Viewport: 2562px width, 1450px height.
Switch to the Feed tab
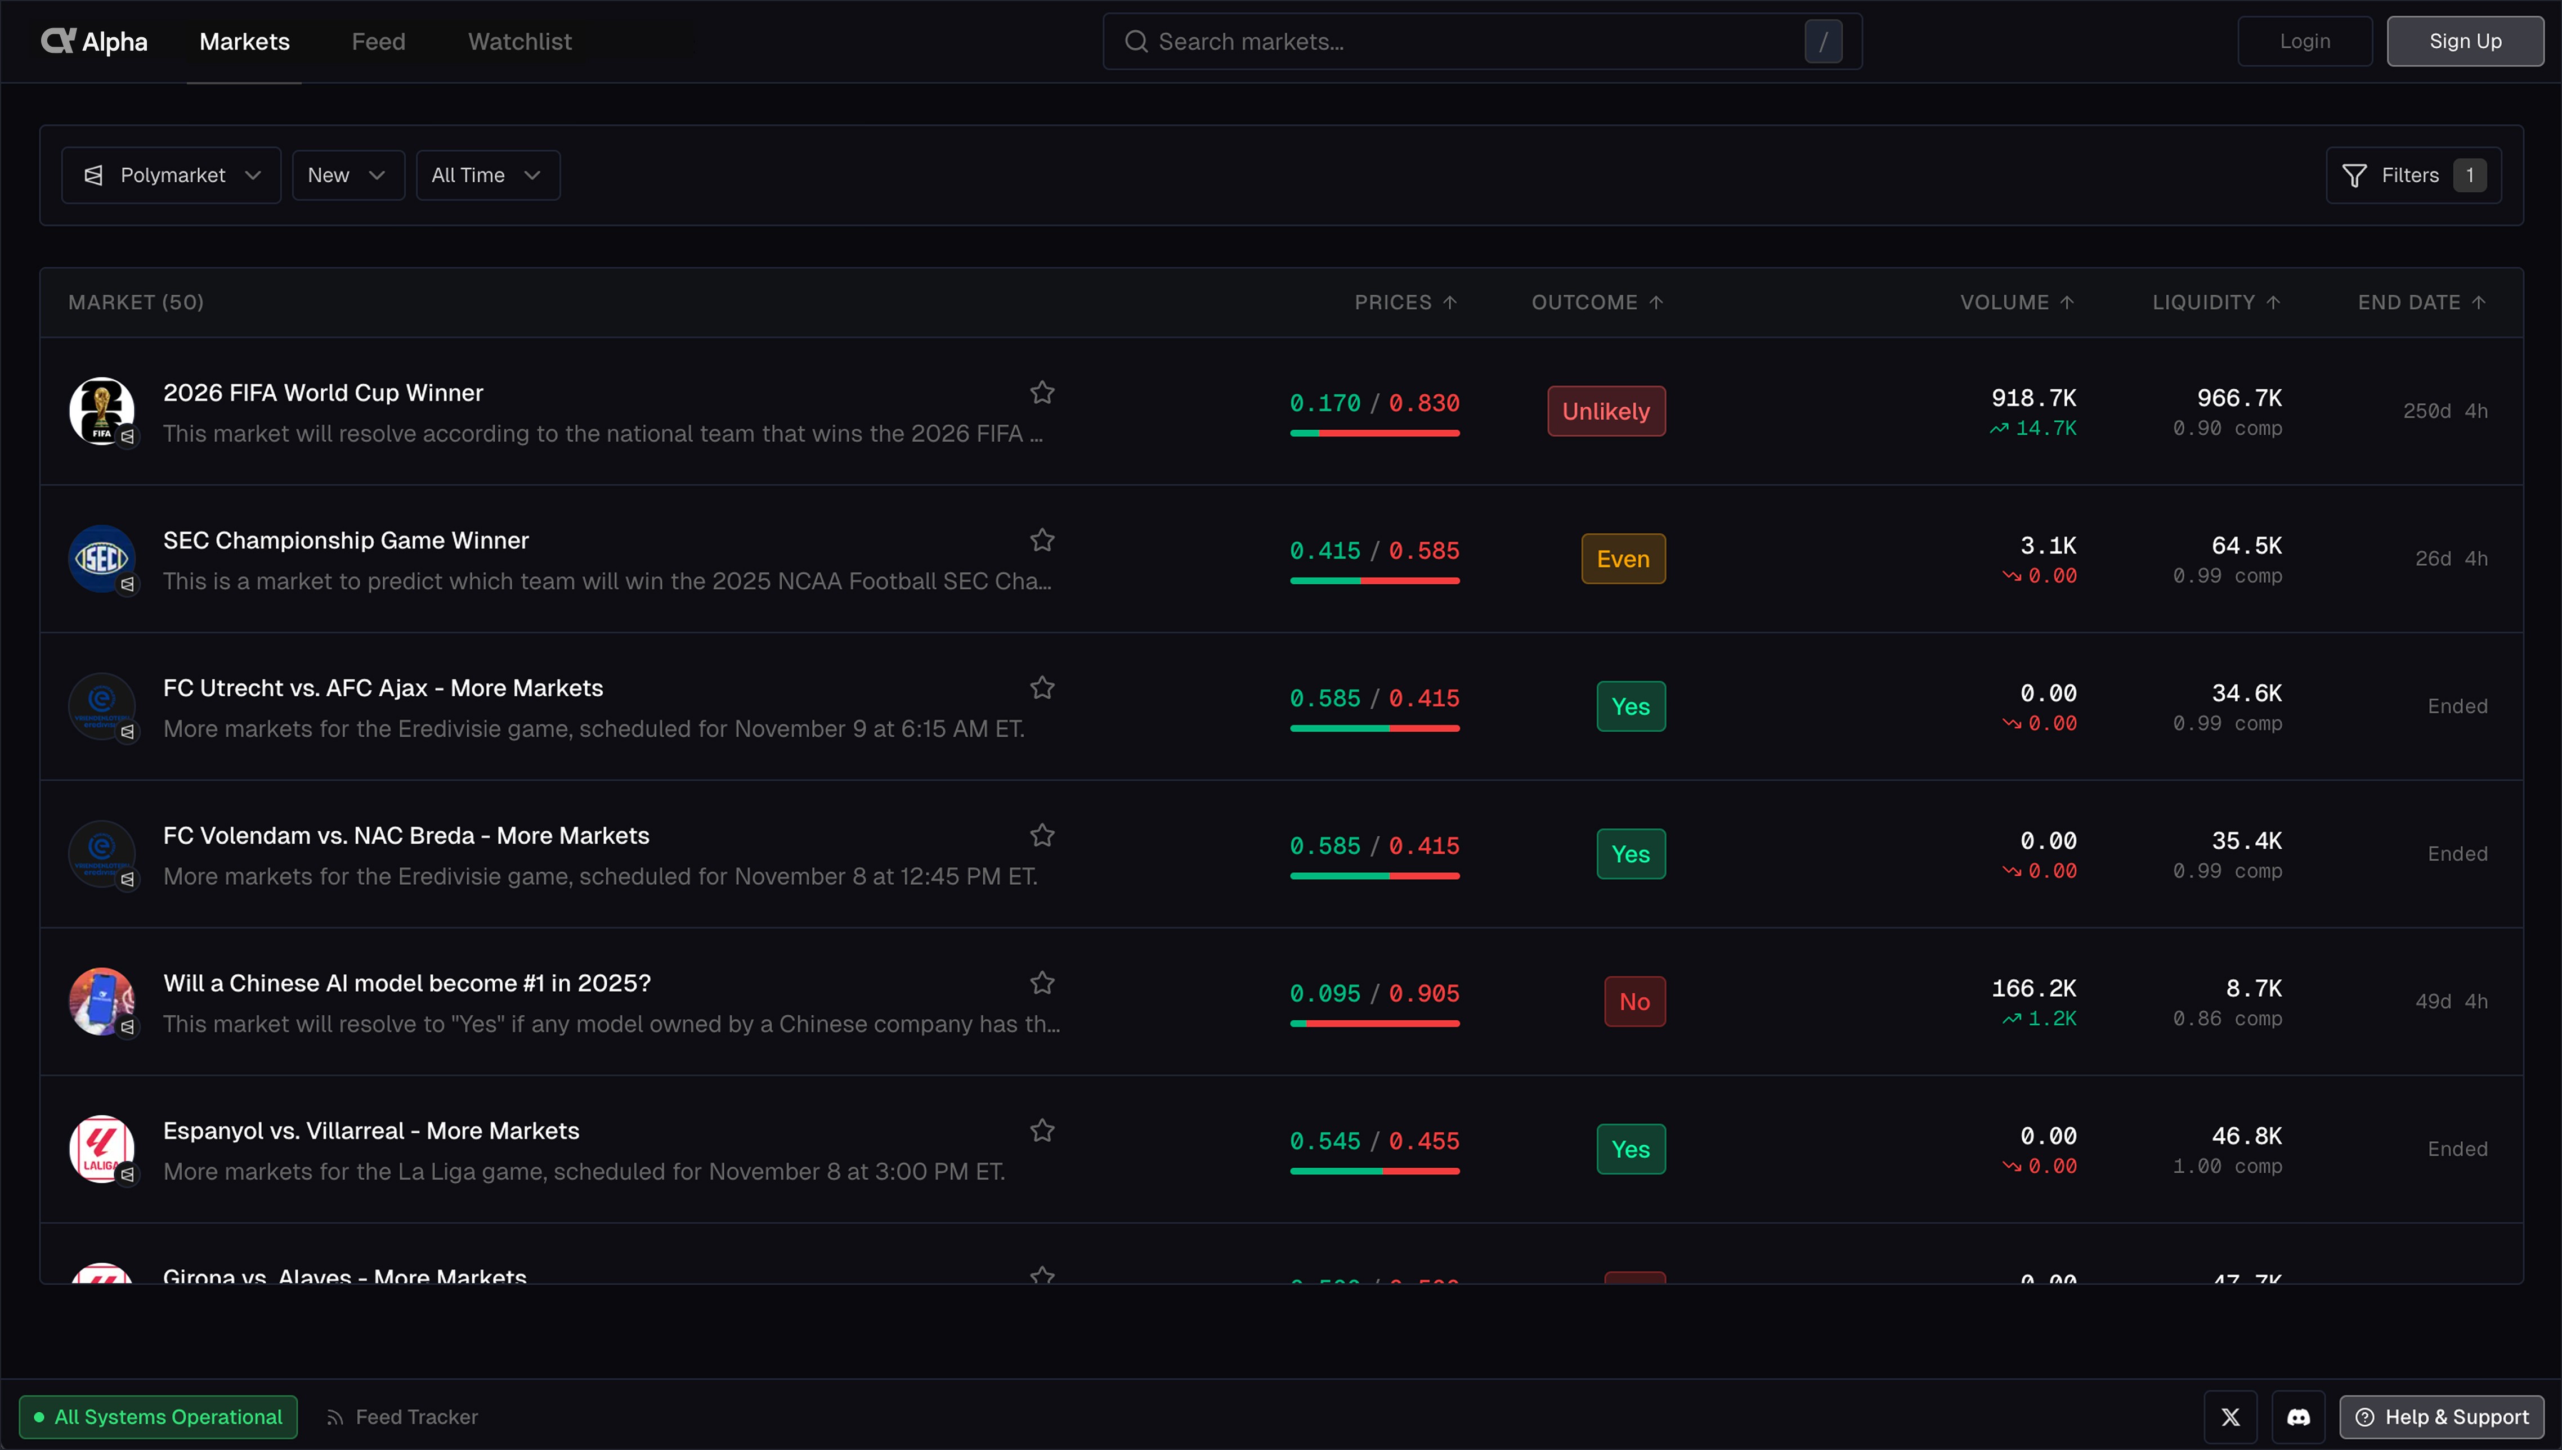pyautogui.click(x=379, y=41)
